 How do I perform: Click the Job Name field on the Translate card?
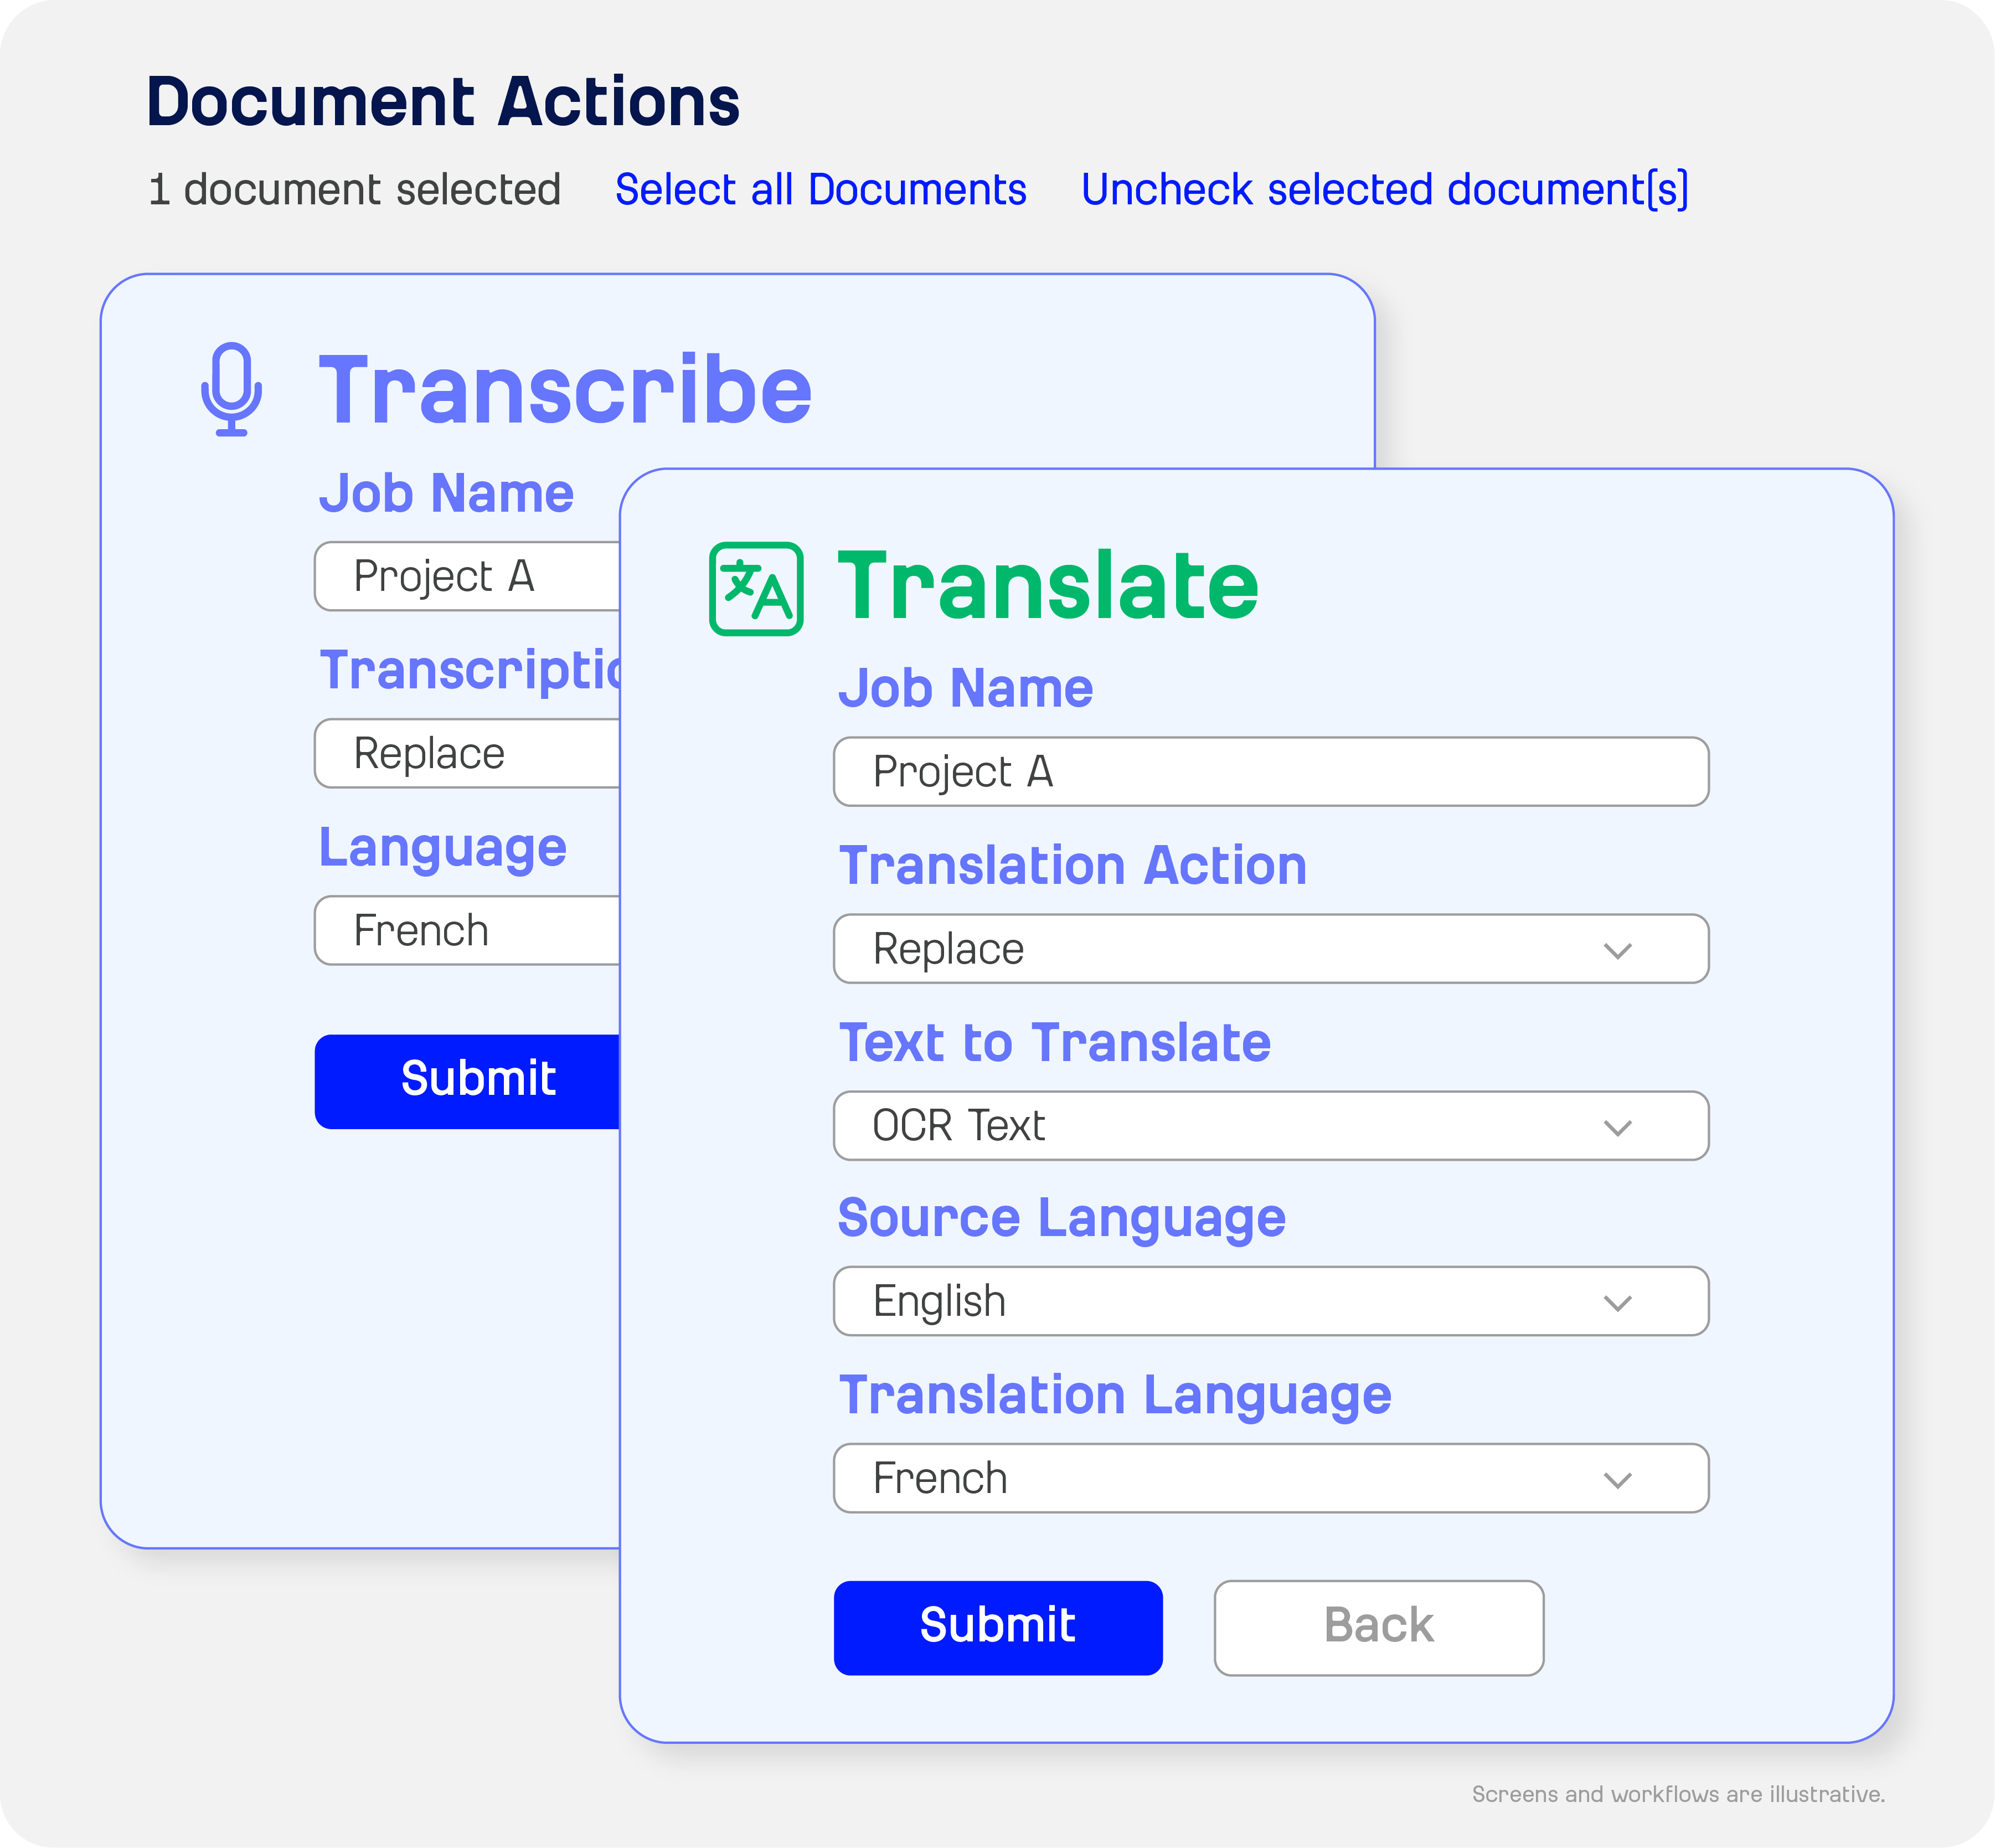click(x=1270, y=771)
